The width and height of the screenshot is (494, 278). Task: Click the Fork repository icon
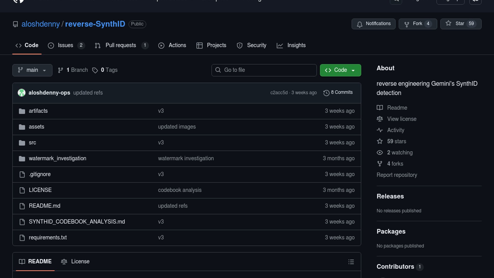[407, 24]
